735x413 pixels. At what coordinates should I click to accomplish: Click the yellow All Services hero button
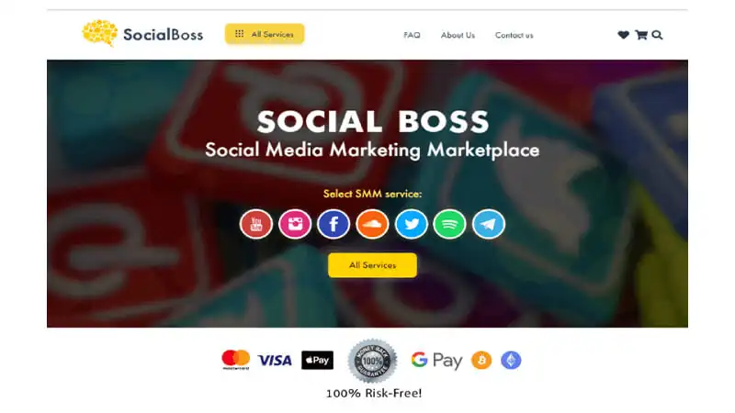[372, 265]
